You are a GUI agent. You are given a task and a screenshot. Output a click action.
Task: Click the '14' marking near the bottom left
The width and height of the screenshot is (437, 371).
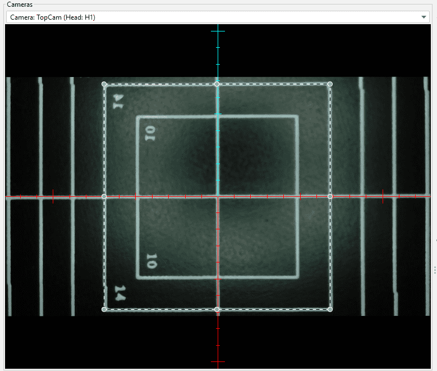coord(119,292)
